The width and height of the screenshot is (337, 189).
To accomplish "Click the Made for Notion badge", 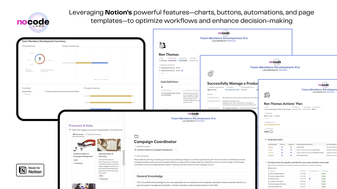I will coord(30,170).
